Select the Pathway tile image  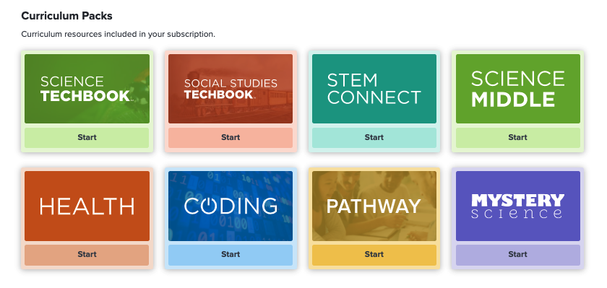pyautogui.click(x=374, y=206)
